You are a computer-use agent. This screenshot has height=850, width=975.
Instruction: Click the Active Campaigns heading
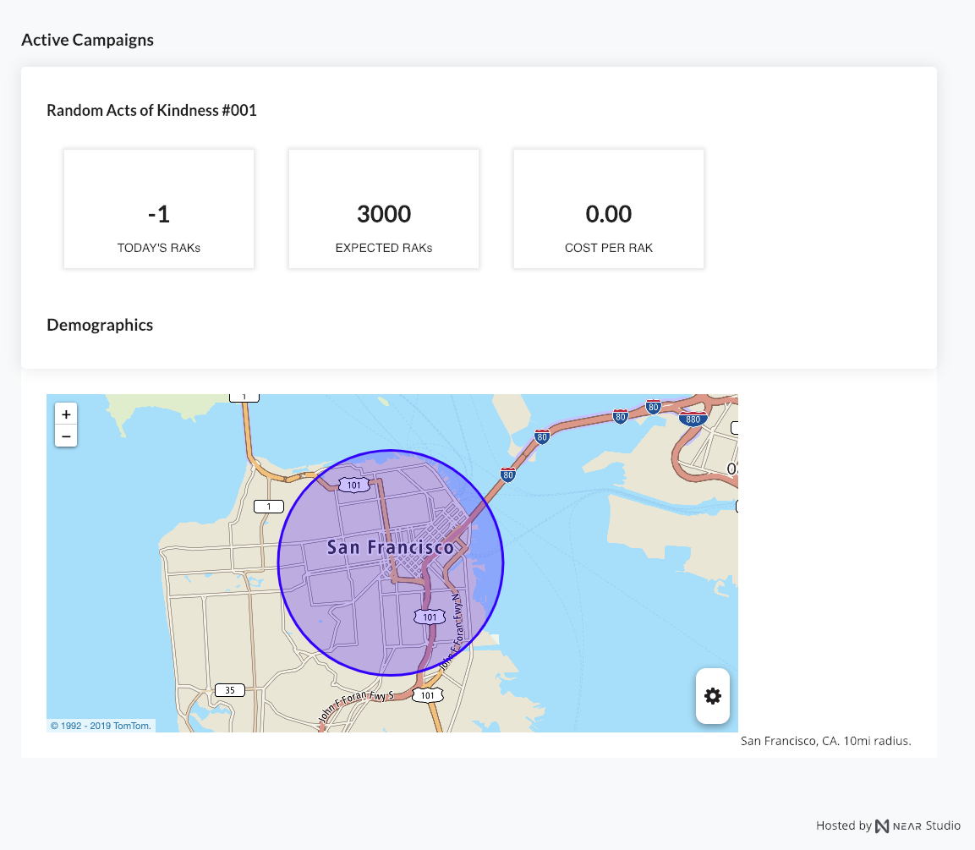click(87, 40)
